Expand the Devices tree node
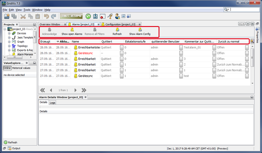262x153 pixels. click(x=9, y=33)
